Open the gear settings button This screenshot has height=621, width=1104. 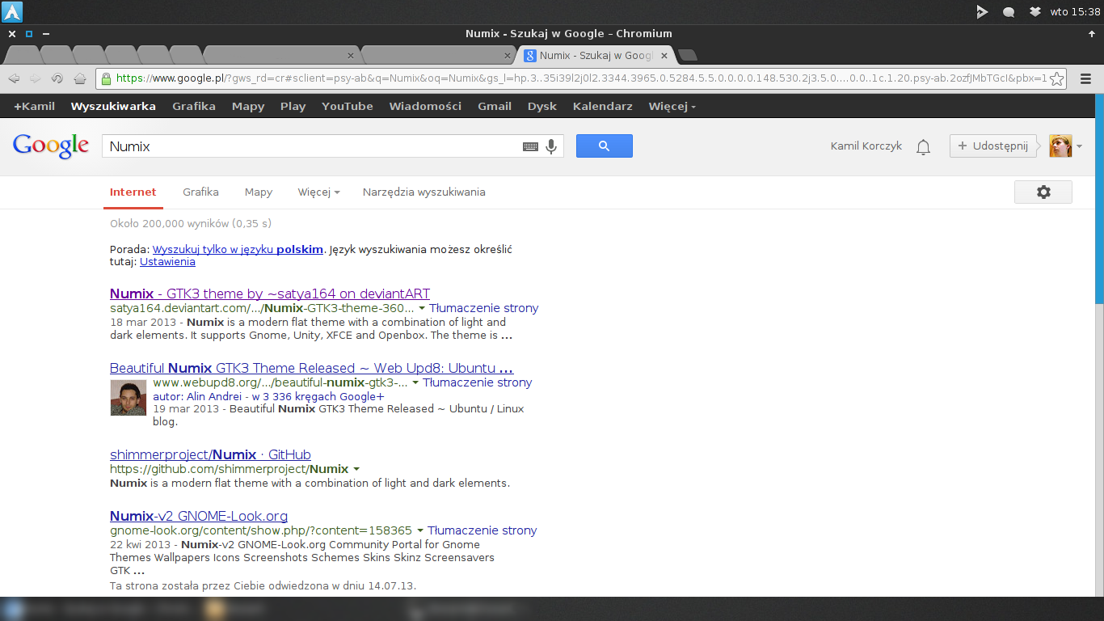(x=1043, y=192)
